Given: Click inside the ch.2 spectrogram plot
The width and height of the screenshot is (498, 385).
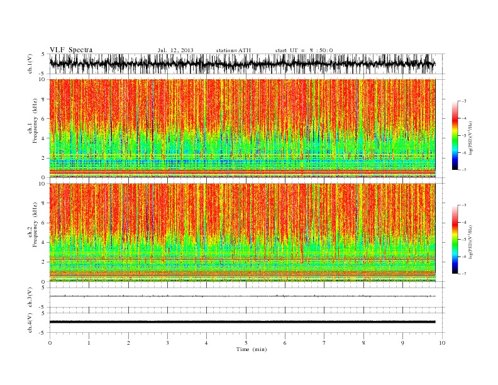Looking at the screenshot, I should (242, 233).
